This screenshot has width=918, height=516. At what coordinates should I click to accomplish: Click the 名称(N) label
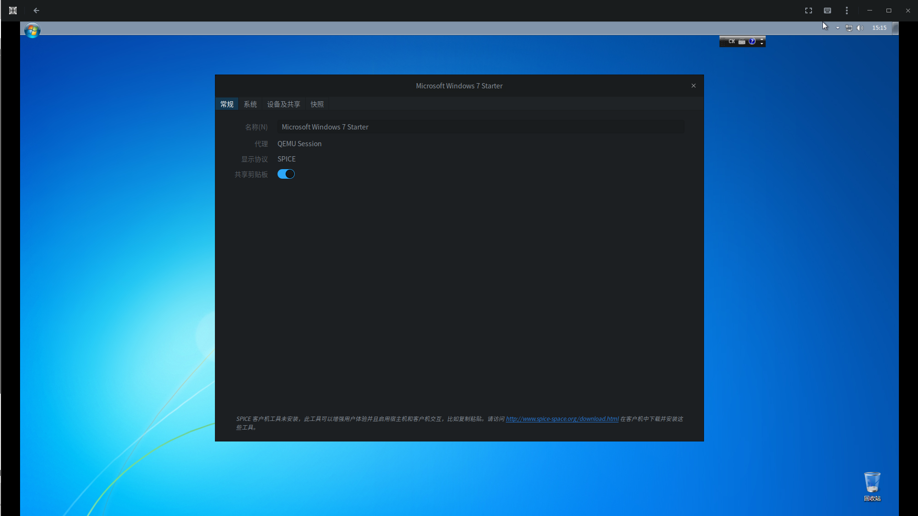pyautogui.click(x=256, y=127)
